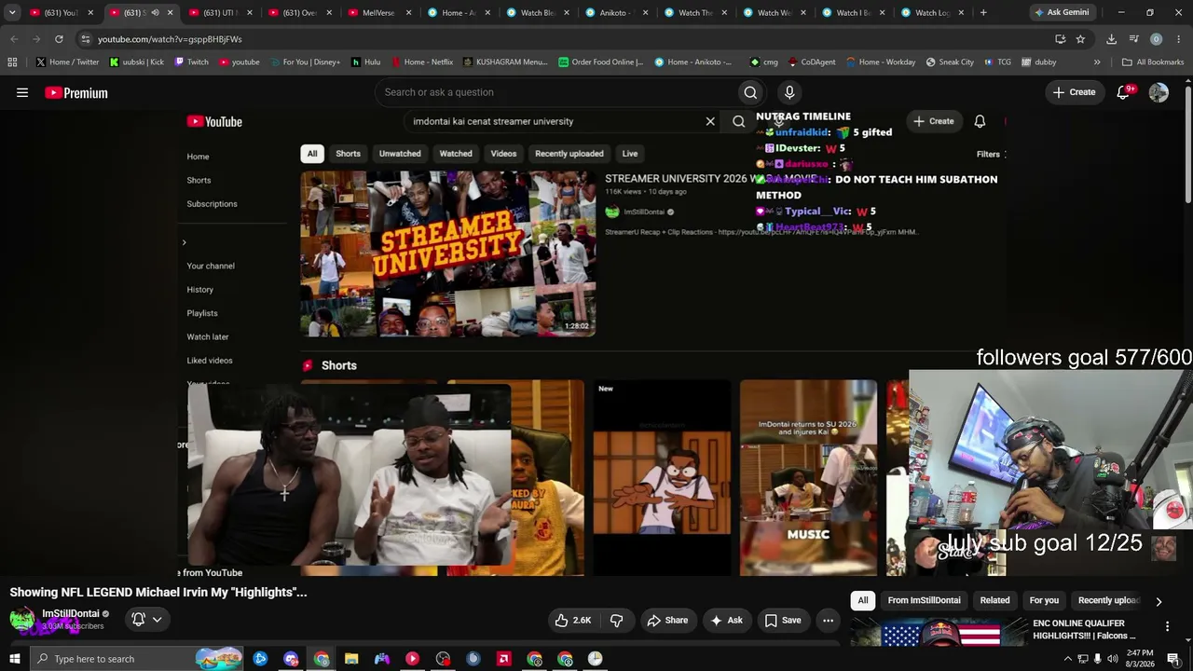Open the Windows Start menu
Image resolution: width=1193 pixels, height=671 pixels.
pos(14,659)
